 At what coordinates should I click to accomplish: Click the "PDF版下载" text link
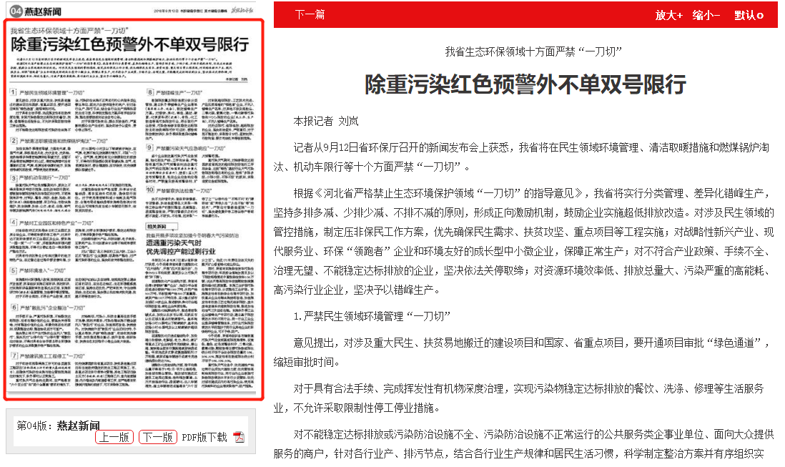[x=204, y=438]
